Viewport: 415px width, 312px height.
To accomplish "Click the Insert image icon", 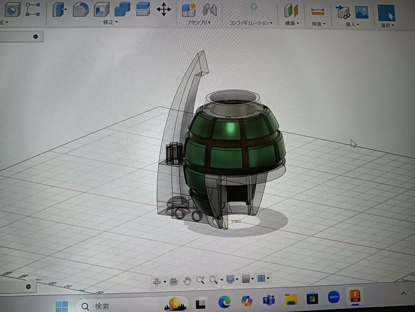I will 361,12.
